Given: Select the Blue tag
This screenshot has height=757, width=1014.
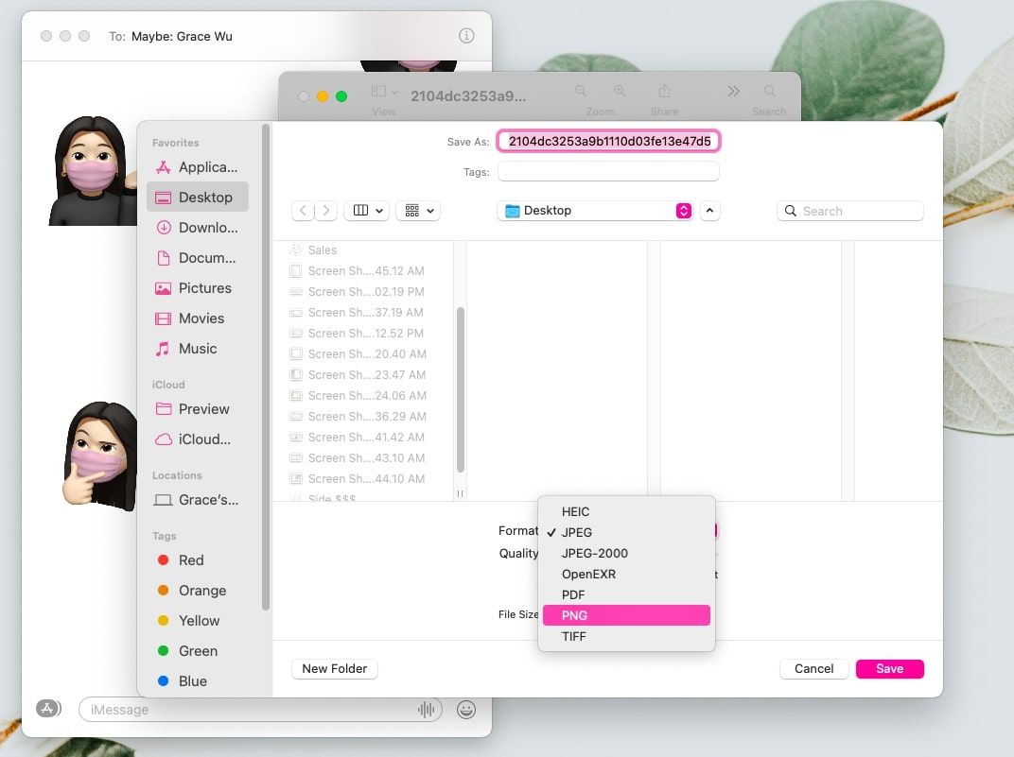Looking at the screenshot, I should click(x=198, y=681).
